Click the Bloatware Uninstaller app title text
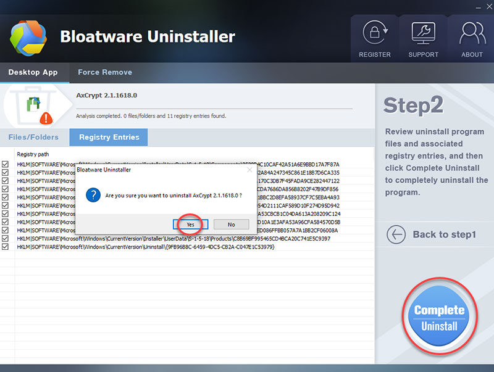This screenshot has height=372, width=494. point(148,36)
